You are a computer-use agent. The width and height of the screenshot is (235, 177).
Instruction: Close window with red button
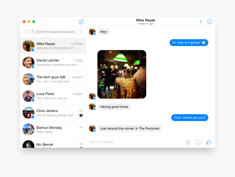tap(24, 22)
